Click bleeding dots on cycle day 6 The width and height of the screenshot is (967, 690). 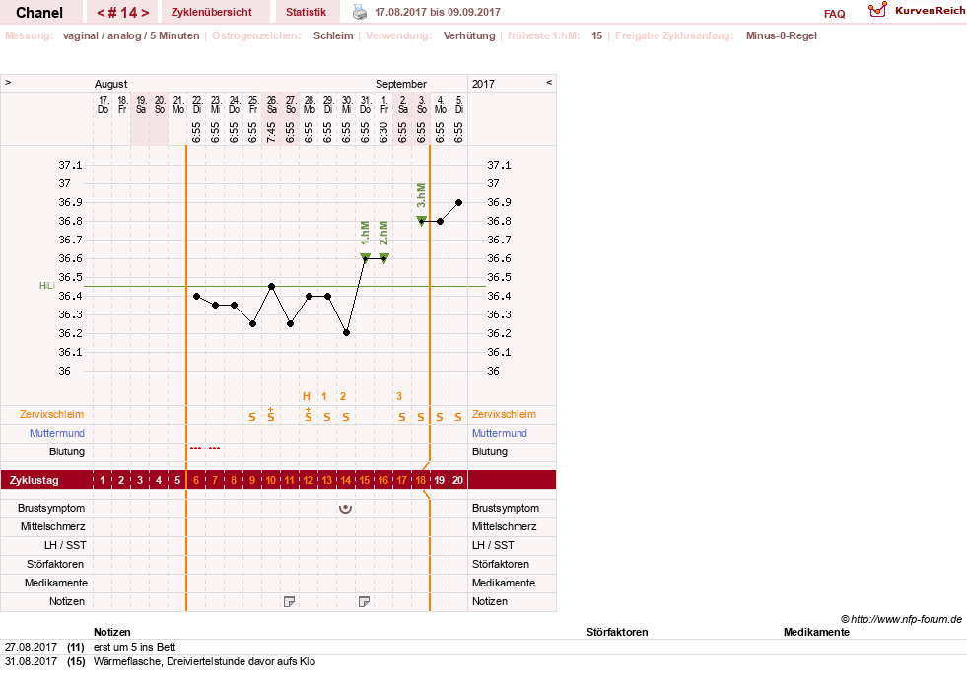(x=196, y=448)
